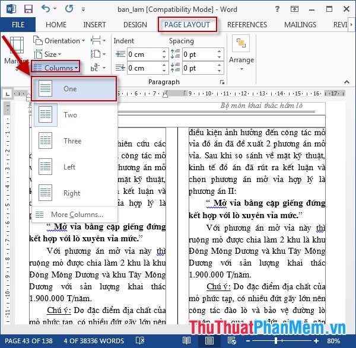Screen dimensions: 356x348
Task: Undo the last action
Action: pyautogui.click(x=46, y=9)
